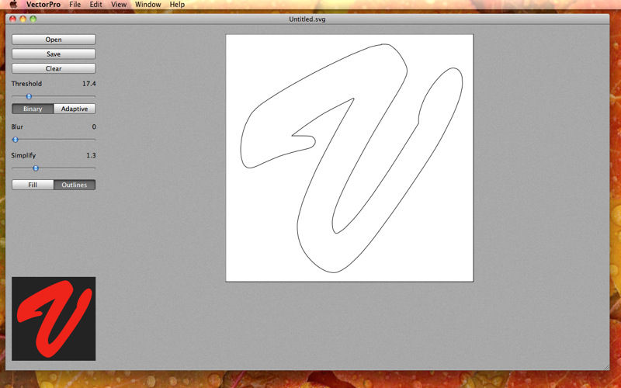621x388 pixels.
Task: Click the Threshold value 17.4
Action: coord(89,84)
